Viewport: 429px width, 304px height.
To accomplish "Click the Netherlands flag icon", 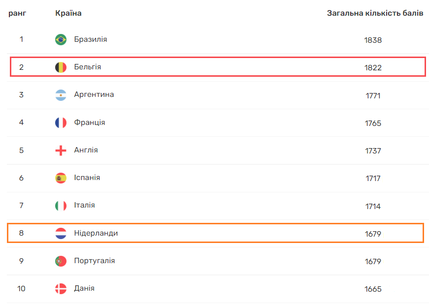I will click(x=61, y=234).
